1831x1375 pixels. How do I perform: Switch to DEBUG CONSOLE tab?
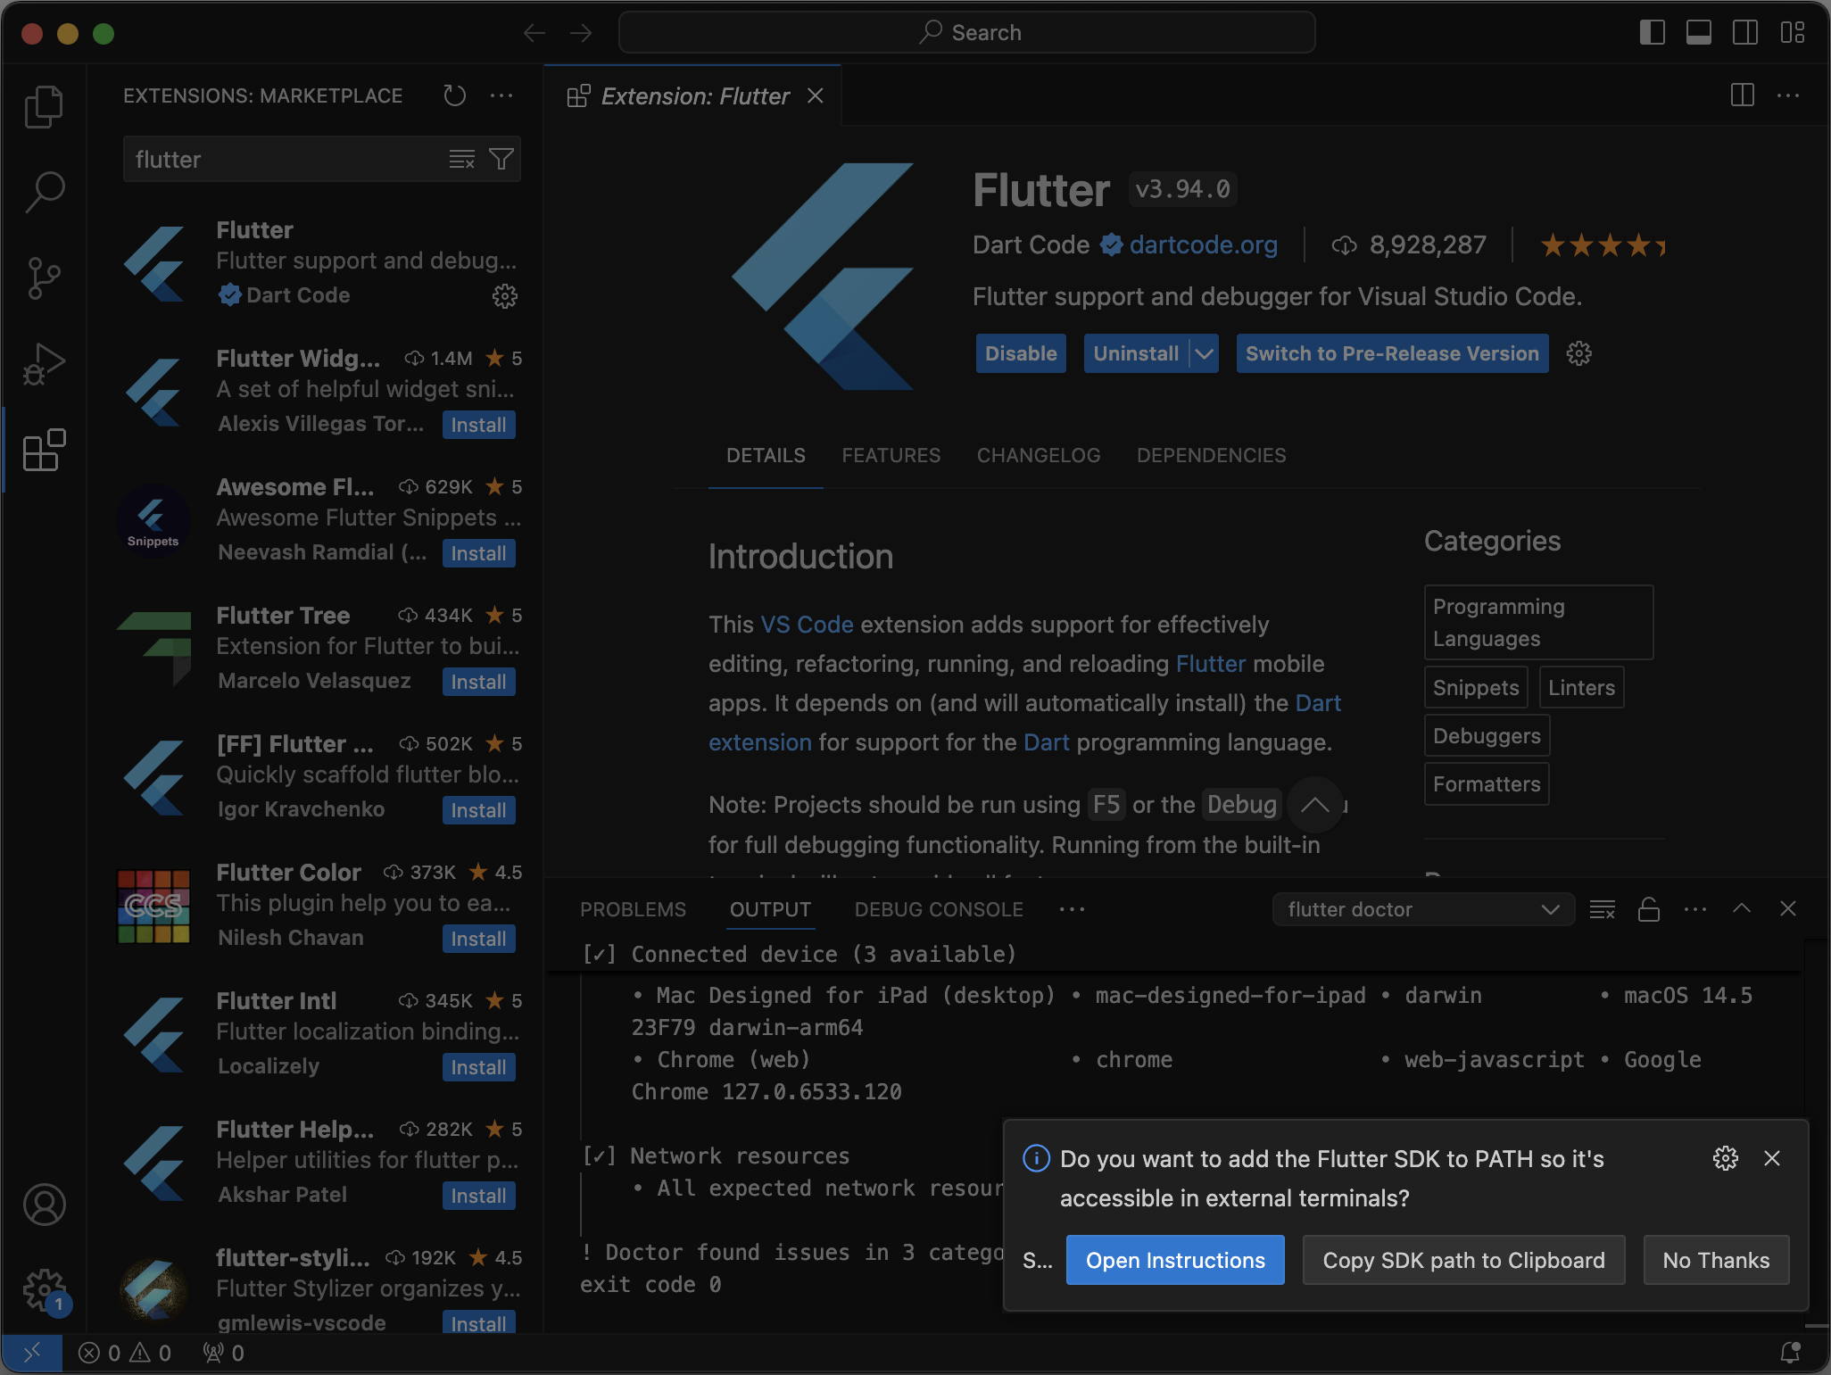pyautogui.click(x=939, y=909)
